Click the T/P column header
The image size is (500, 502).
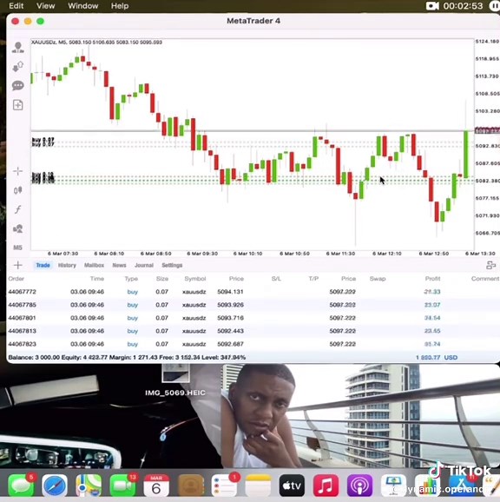[x=313, y=279]
